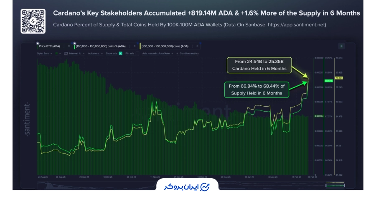
Task: Close the yellow coins (ADA) metric tab
Action: [x=197, y=46]
